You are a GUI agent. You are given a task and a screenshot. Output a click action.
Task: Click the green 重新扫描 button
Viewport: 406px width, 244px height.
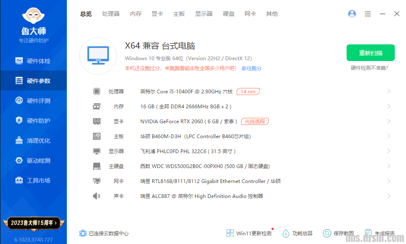(x=371, y=53)
